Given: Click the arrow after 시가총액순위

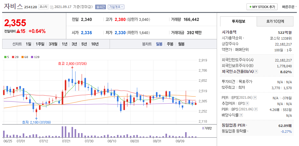Looking at the screenshot, I should (243, 38).
